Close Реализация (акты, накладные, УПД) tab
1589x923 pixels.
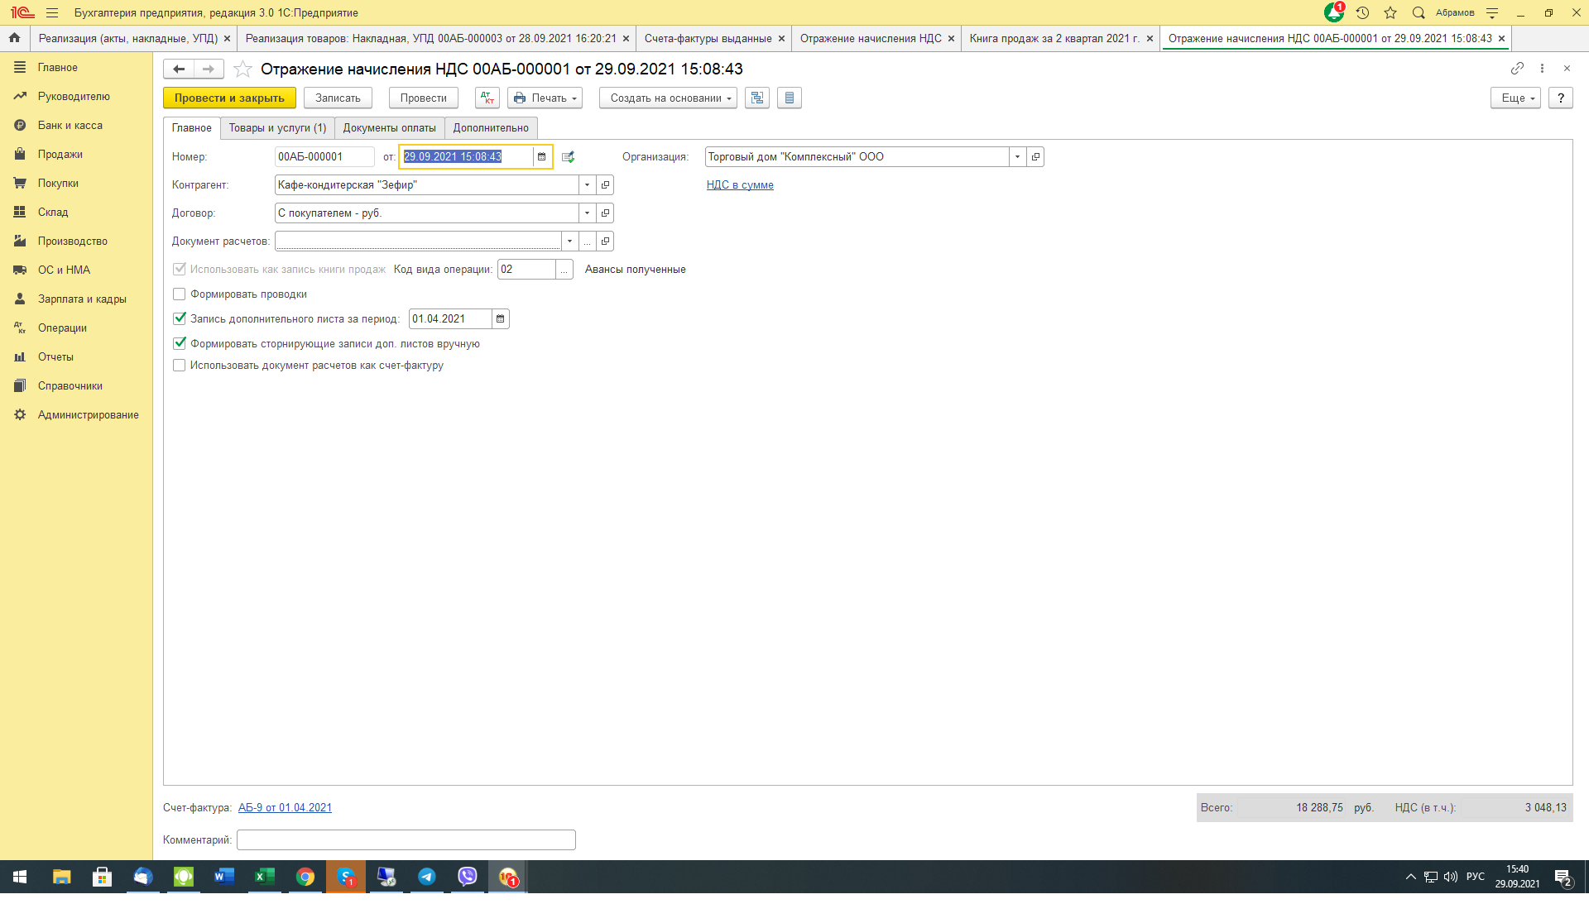227,39
